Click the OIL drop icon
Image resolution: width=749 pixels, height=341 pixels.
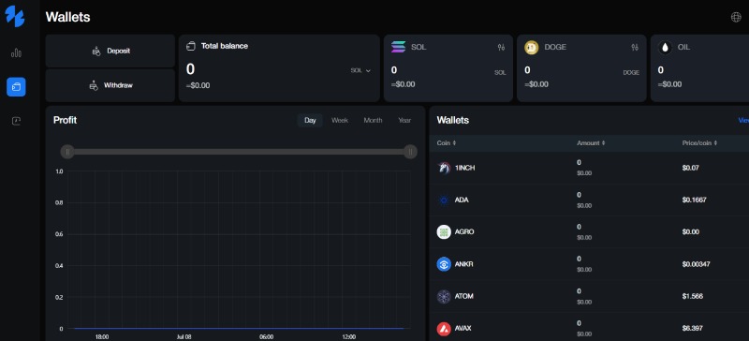pyautogui.click(x=665, y=48)
